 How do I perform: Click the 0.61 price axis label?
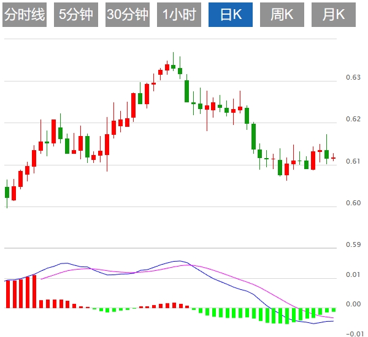tap(353, 161)
